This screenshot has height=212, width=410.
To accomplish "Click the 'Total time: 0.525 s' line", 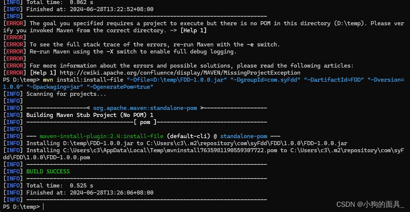I will [60, 186].
